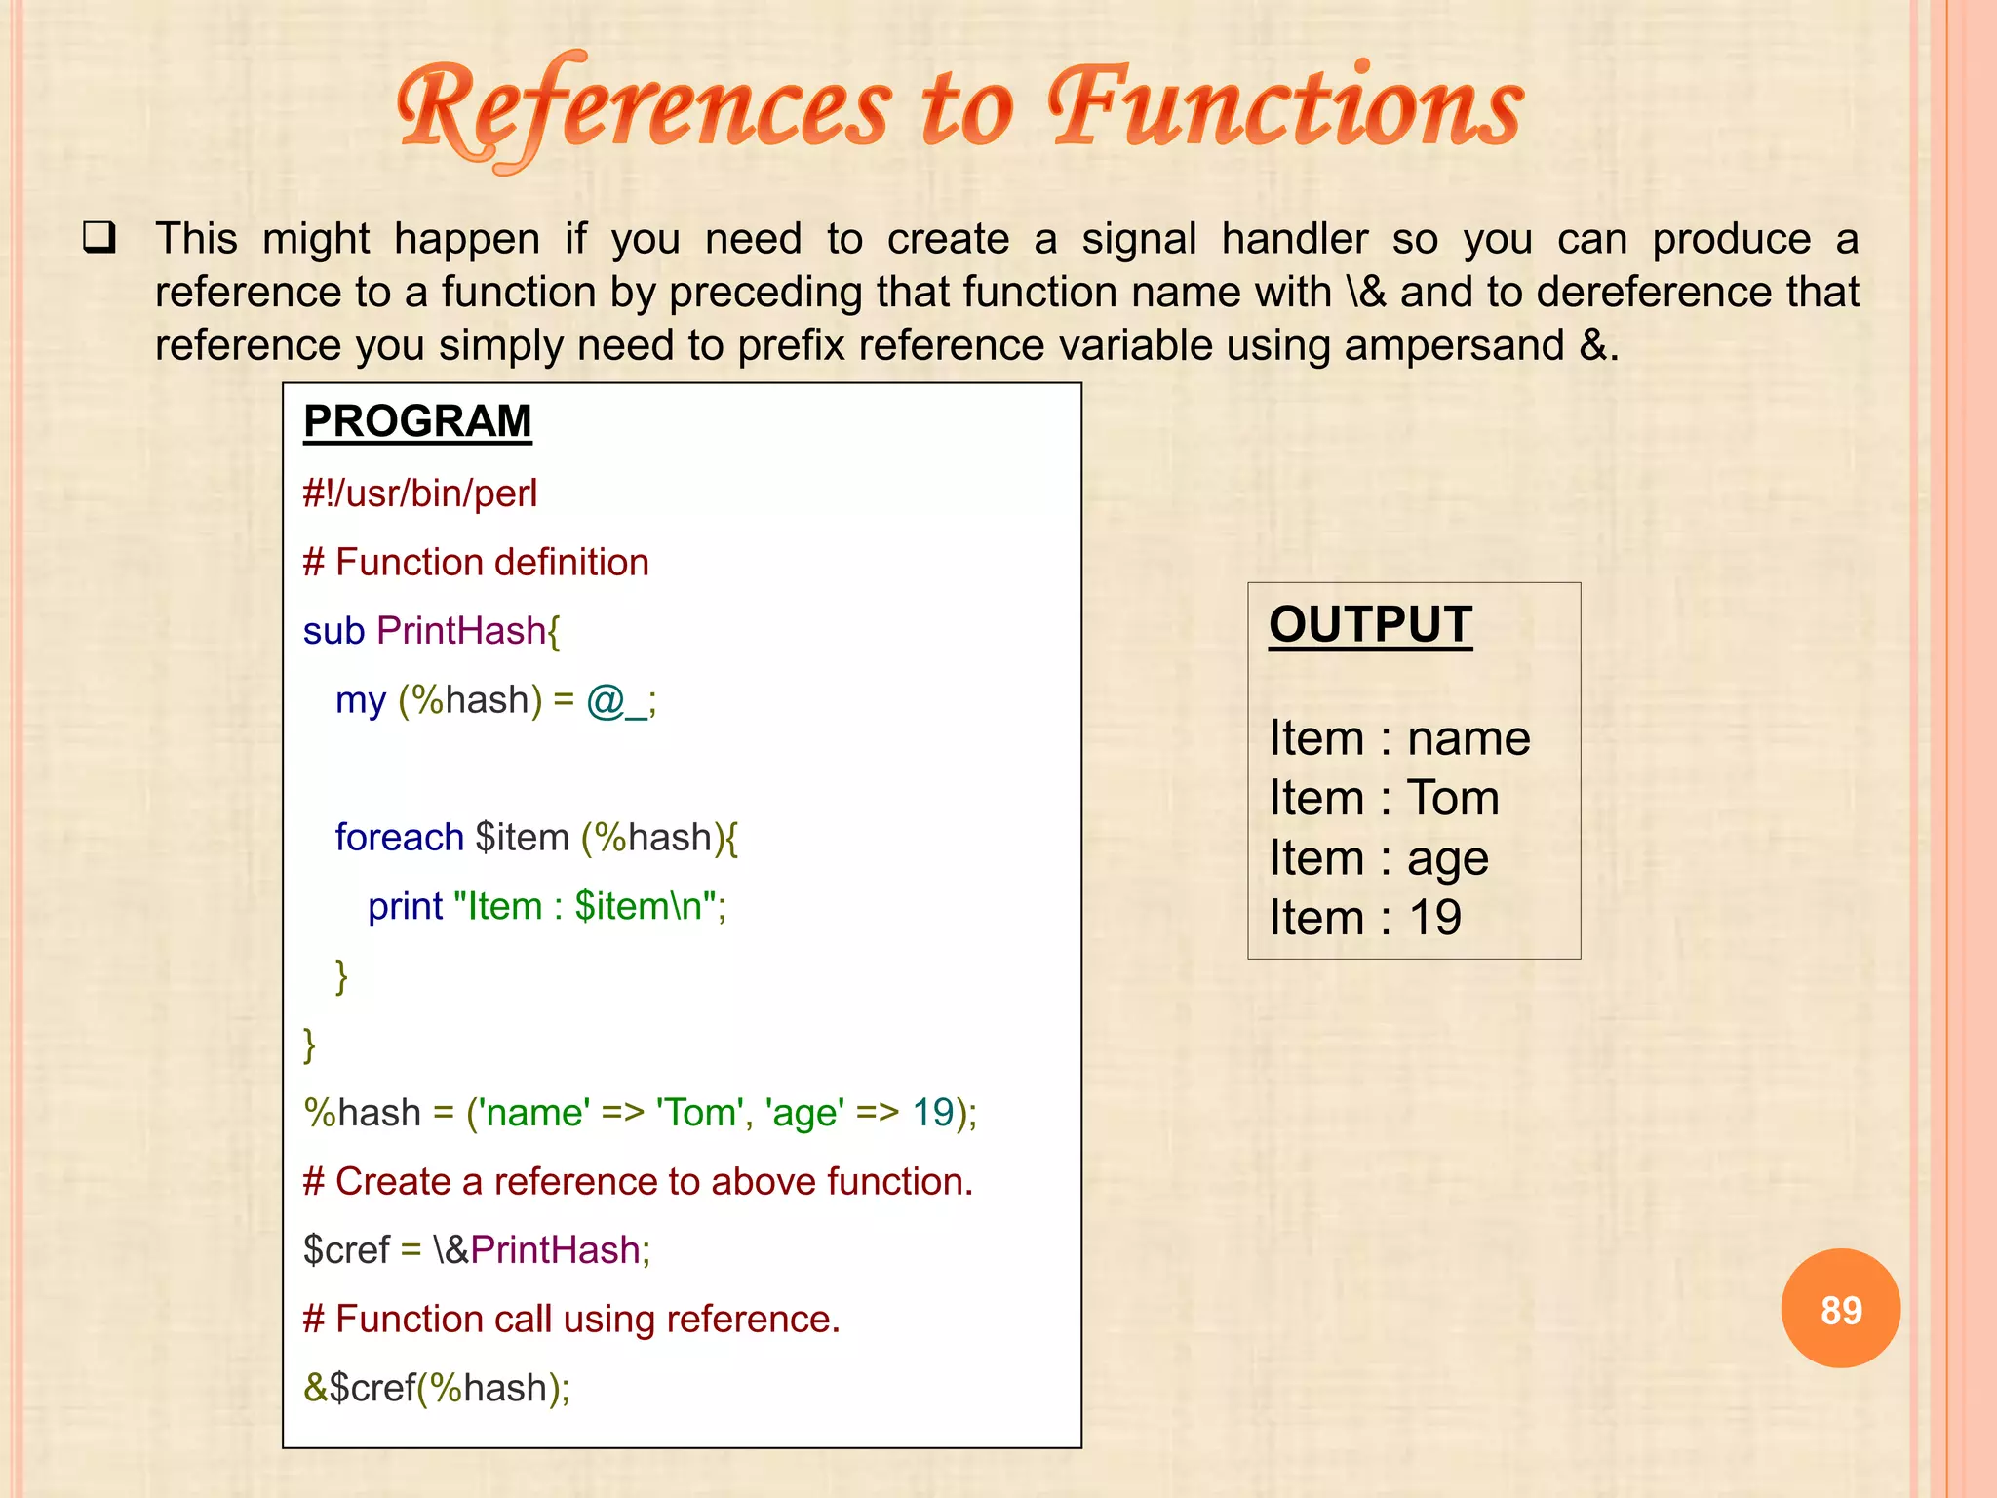Select the '$cref = \&PrintHash;' line
Viewport: 1997px width, 1498px height.
click(477, 1250)
